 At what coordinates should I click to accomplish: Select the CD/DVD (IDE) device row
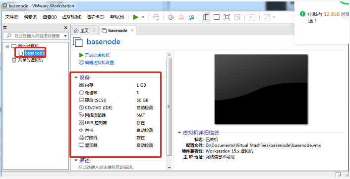pyautogui.click(x=116, y=107)
